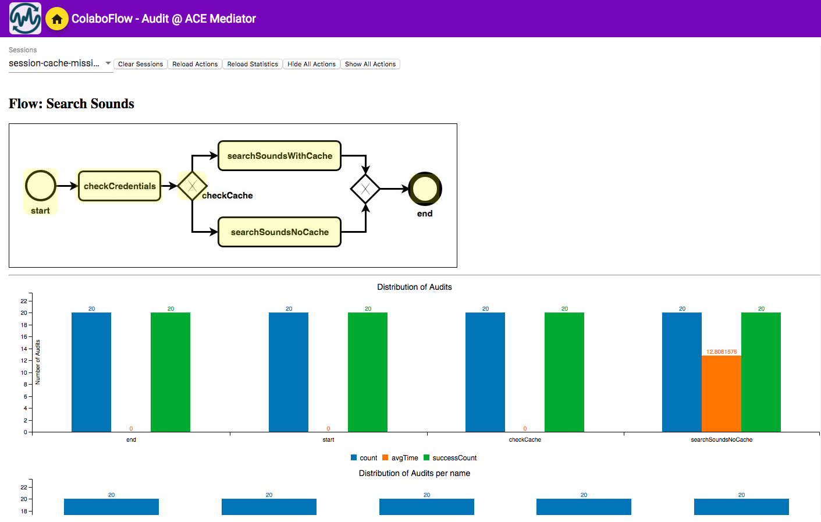Select the start event circle

pos(41,186)
